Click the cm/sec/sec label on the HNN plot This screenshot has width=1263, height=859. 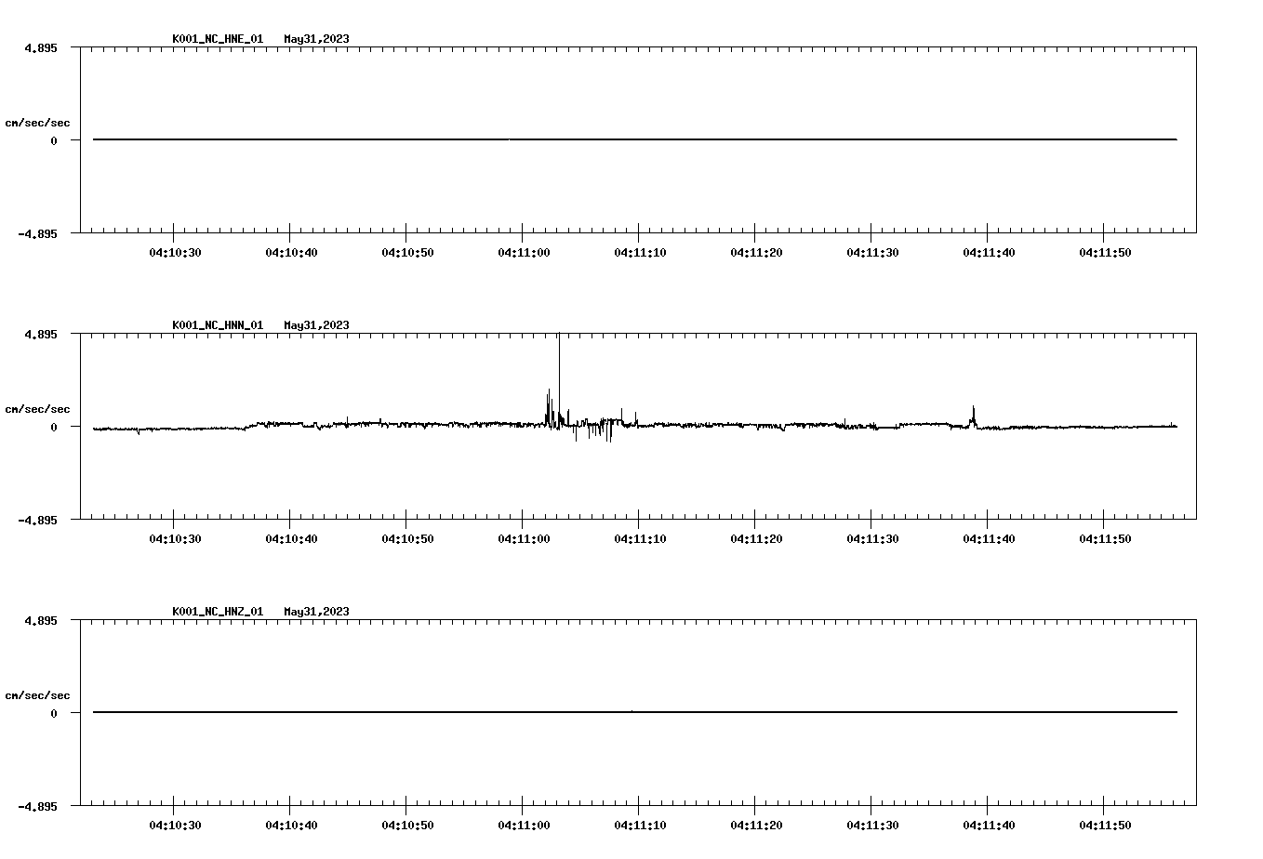point(37,408)
